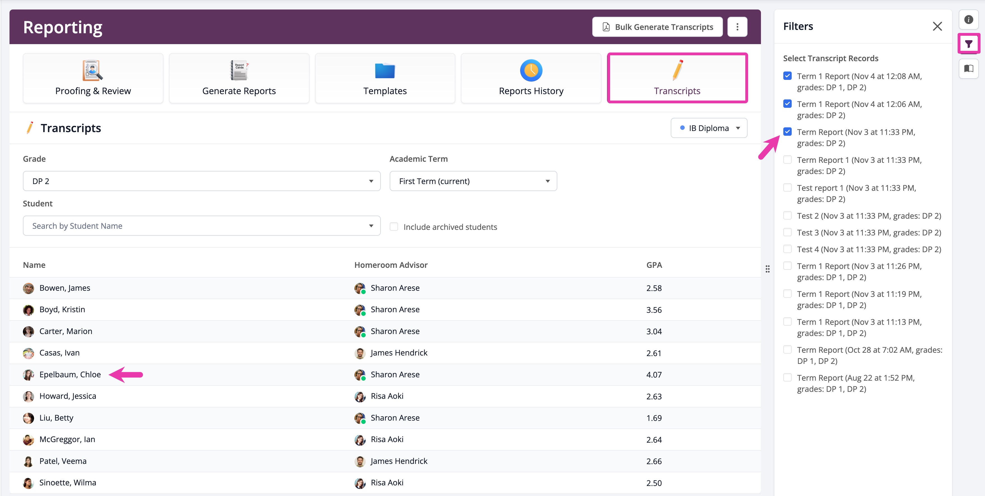
Task: Click the info icon in the right sidebar
Action: click(969, 20)
